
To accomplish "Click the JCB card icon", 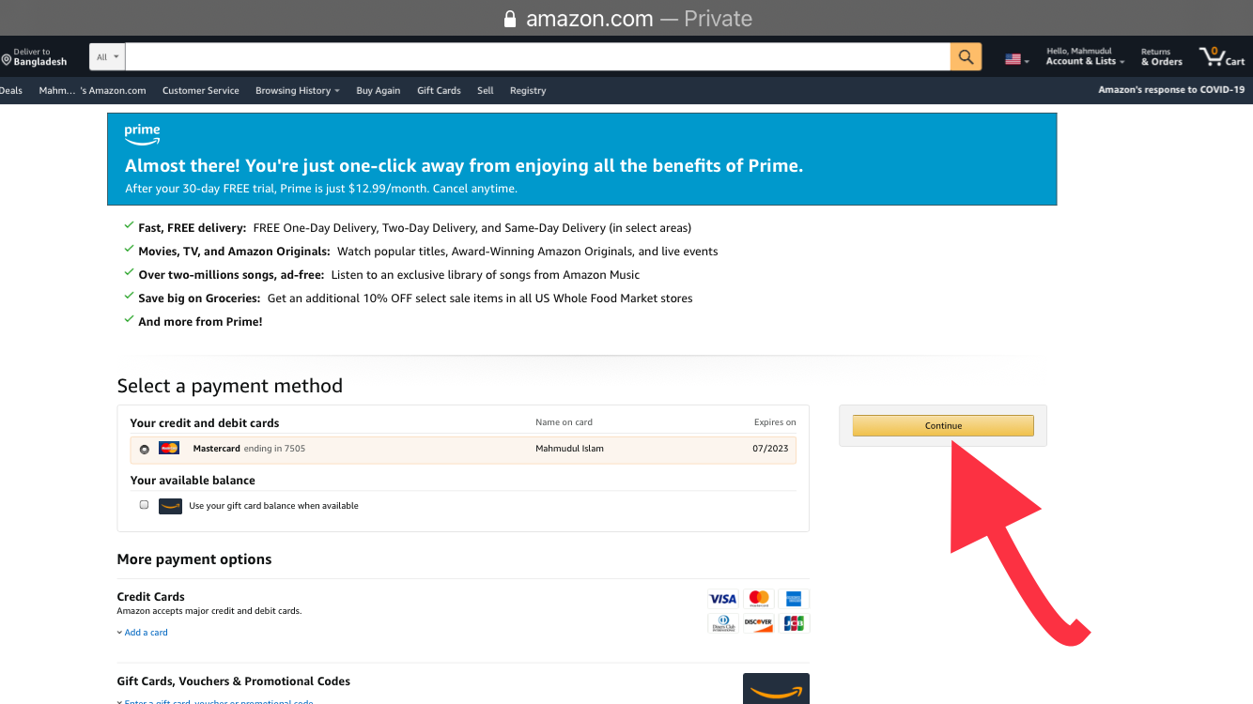I will pyautogui.click(x=794, y=622).
